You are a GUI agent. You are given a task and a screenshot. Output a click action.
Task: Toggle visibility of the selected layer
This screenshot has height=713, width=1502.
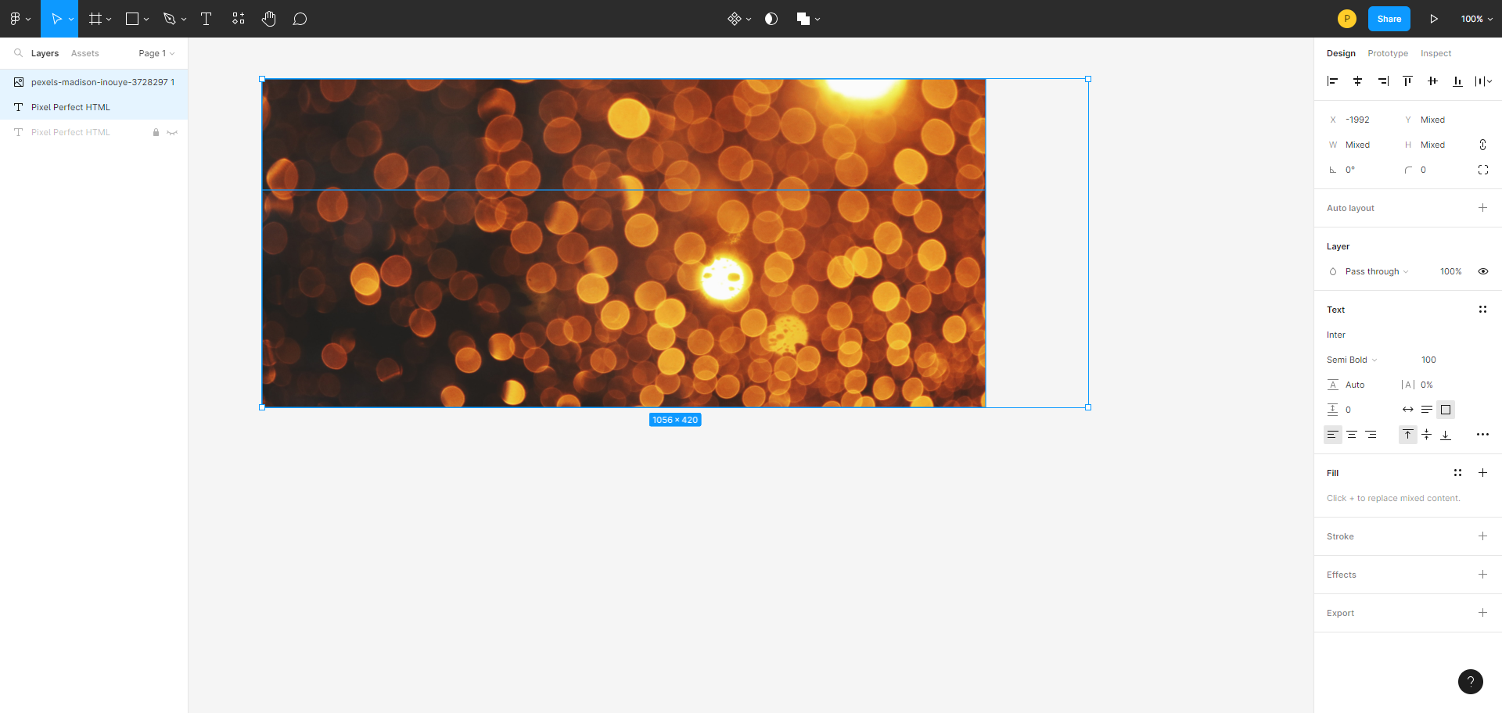[1483, 271]
